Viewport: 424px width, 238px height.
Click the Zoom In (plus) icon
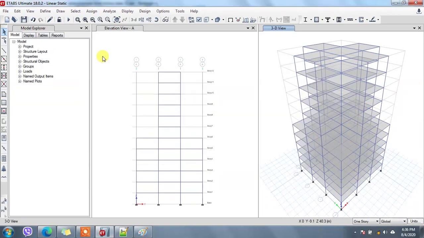[x=100, y=20]
